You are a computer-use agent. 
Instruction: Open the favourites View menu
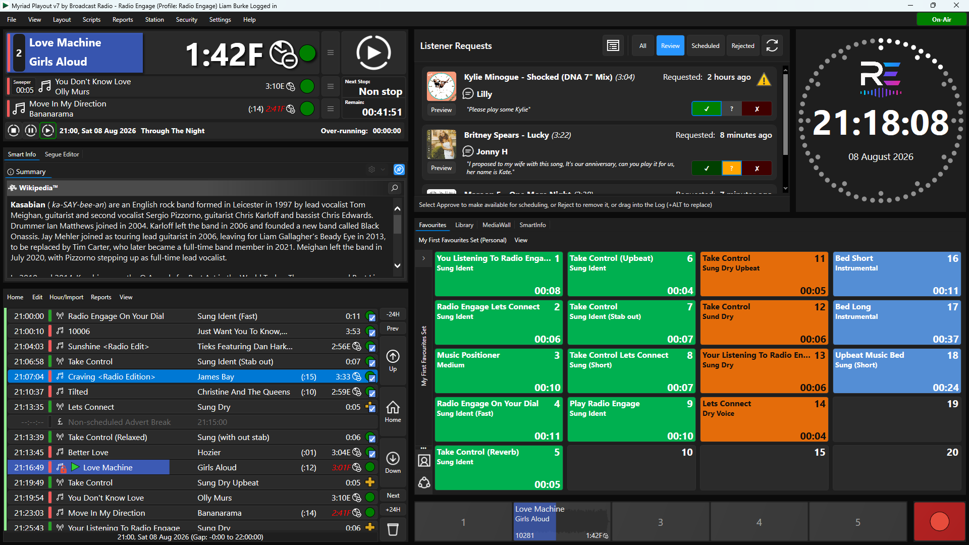[521, 240]
